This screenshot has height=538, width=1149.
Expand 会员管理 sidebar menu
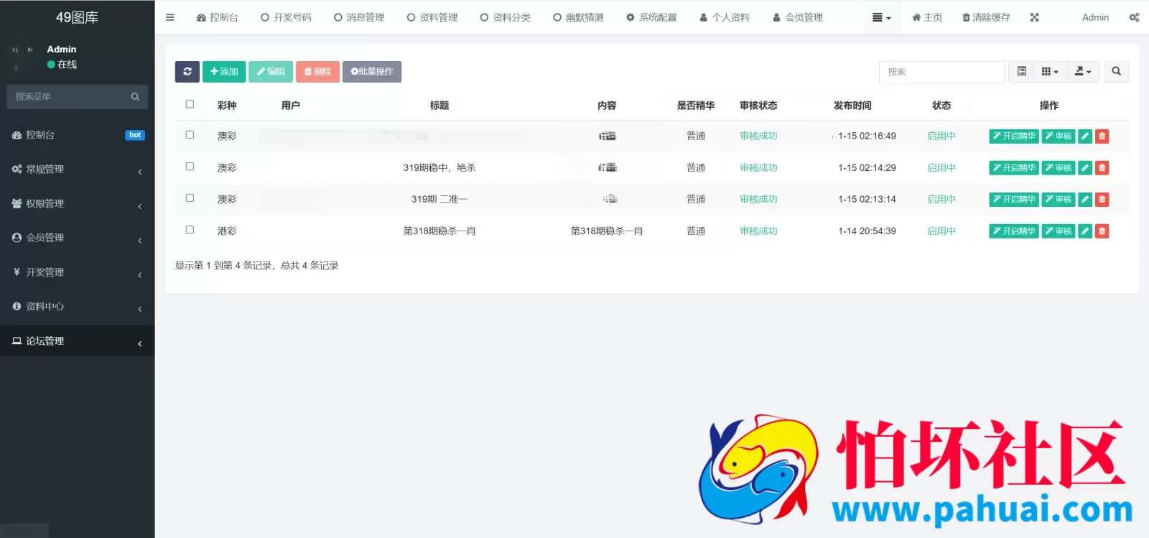point(77,238)
